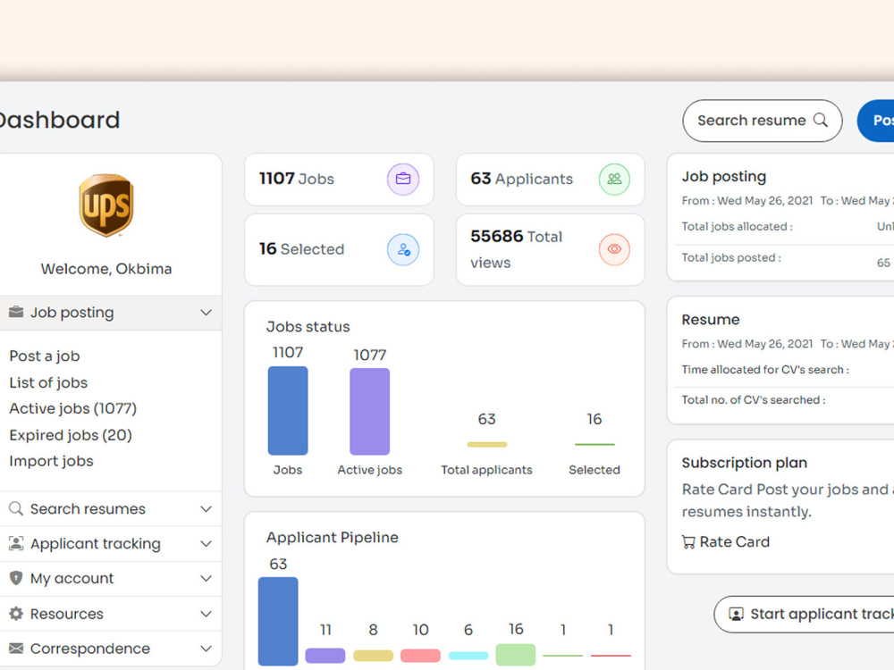Expand the Applicant tracking chevron

(x=206, y=543)
